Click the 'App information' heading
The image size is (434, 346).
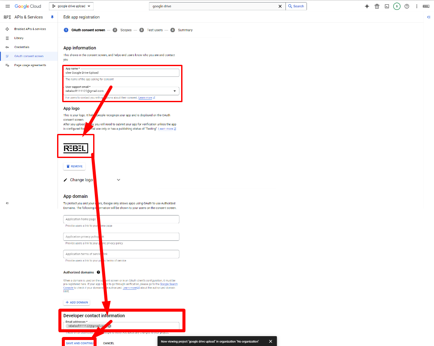[80, 48]
